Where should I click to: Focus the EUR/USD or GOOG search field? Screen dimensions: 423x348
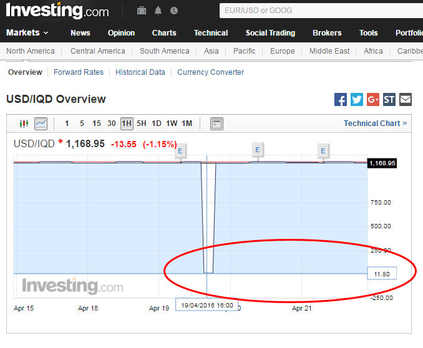(321, 11)
